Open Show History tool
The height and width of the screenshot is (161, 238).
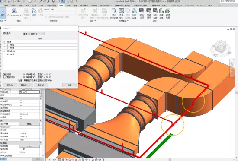(x=114, y=13)
